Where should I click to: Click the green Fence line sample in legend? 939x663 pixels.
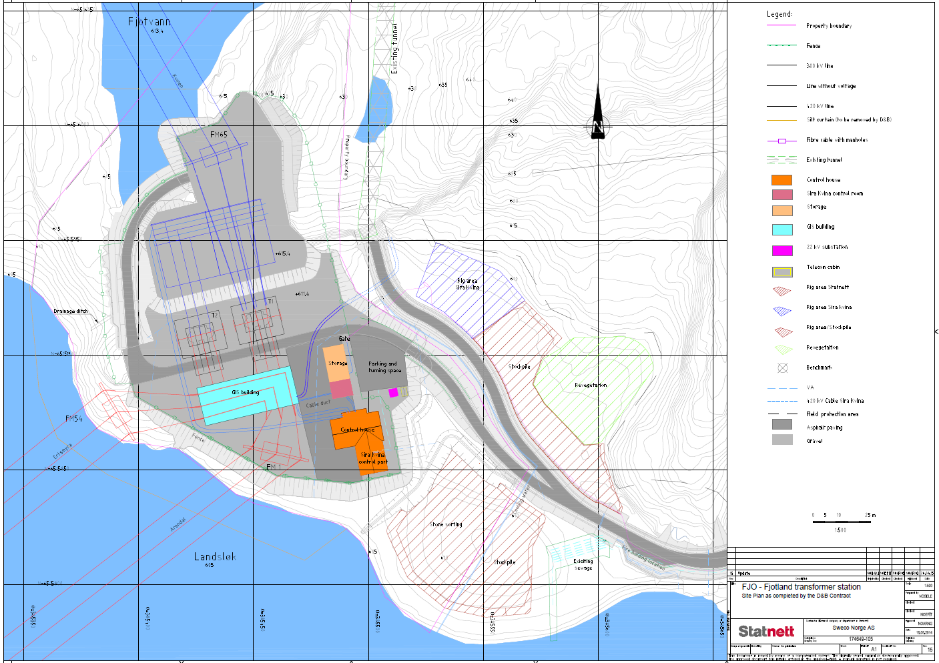coord(781,45)
